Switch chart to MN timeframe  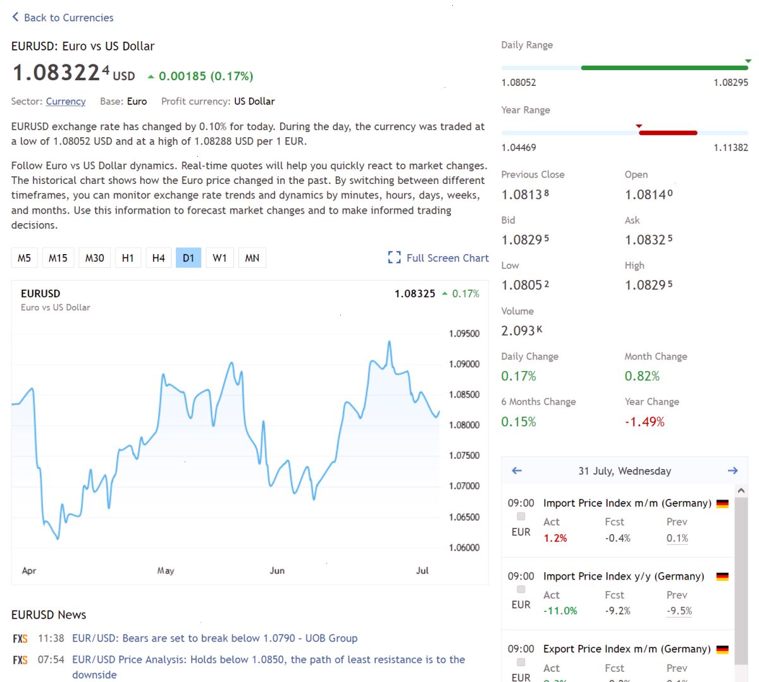click(x=252, y=258)
